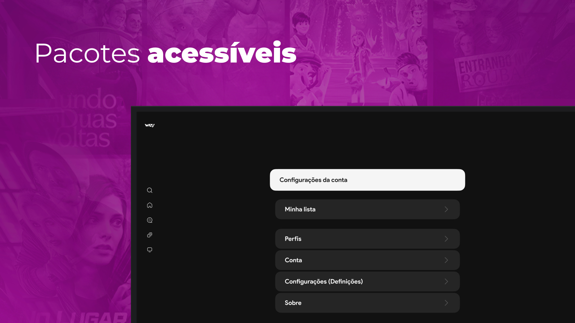This screenshot has height=323, width=575.
Task: Expand chevron on Perfis row
Action: click(446, 239)
